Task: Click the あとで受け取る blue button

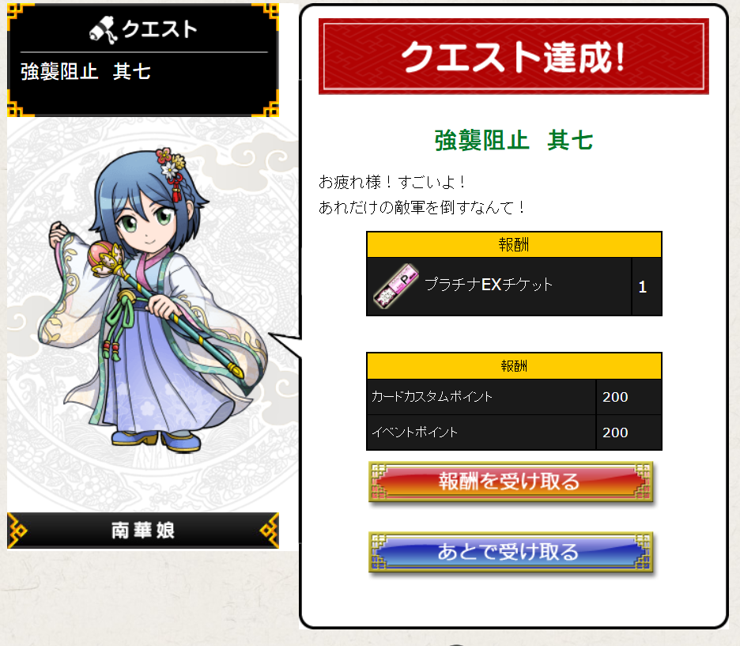Action: tap(511, 552)
